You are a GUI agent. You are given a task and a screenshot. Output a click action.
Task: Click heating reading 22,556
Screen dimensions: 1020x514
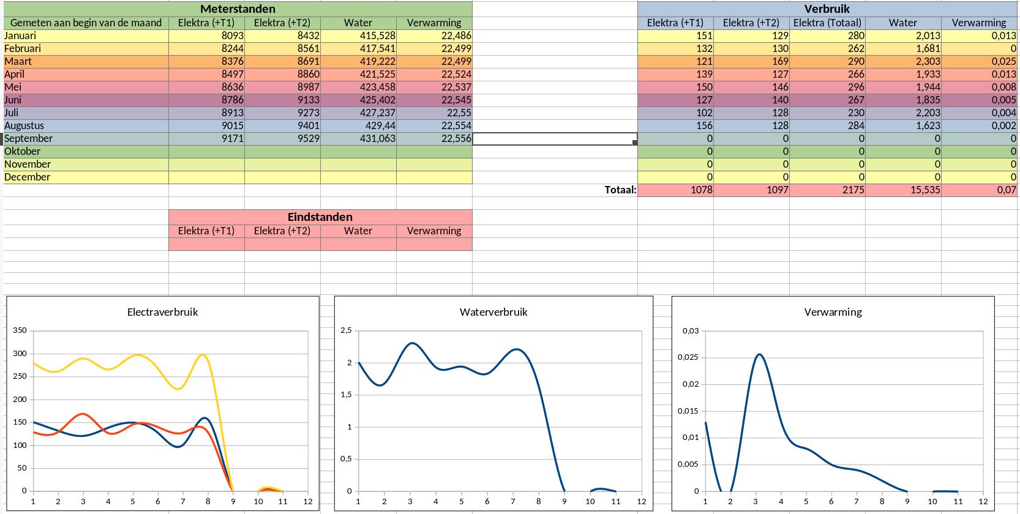tap(434, 138)
